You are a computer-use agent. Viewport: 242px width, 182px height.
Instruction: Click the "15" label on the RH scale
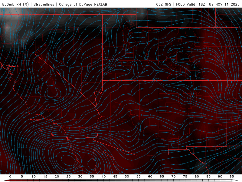tap(45, 177)
